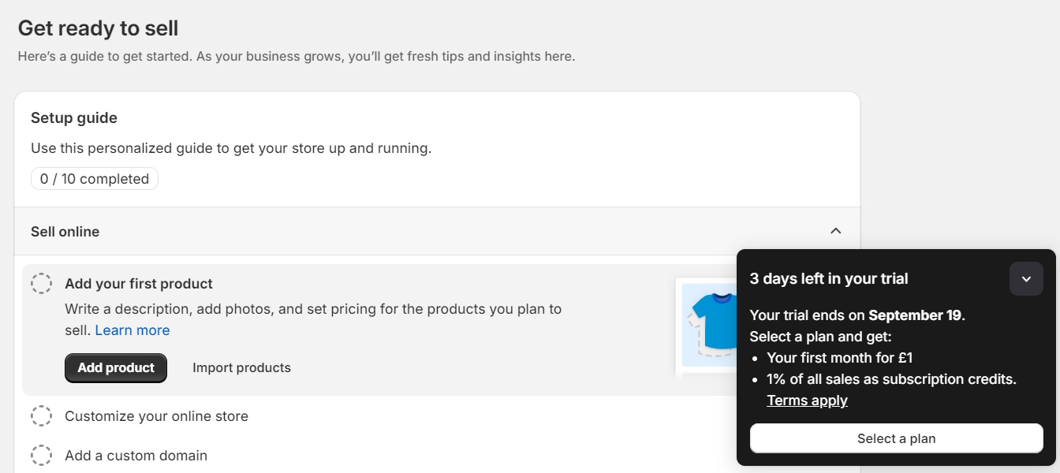This screenshot has width=1060, height=473.
Task: Select the Add a custom domain task
Action: [x=136, y=455]
